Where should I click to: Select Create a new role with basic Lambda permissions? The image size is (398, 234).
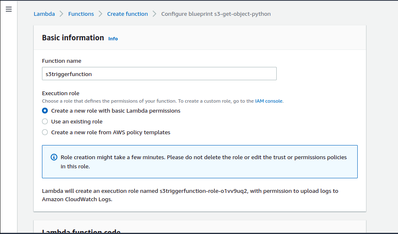click(45, 111)
